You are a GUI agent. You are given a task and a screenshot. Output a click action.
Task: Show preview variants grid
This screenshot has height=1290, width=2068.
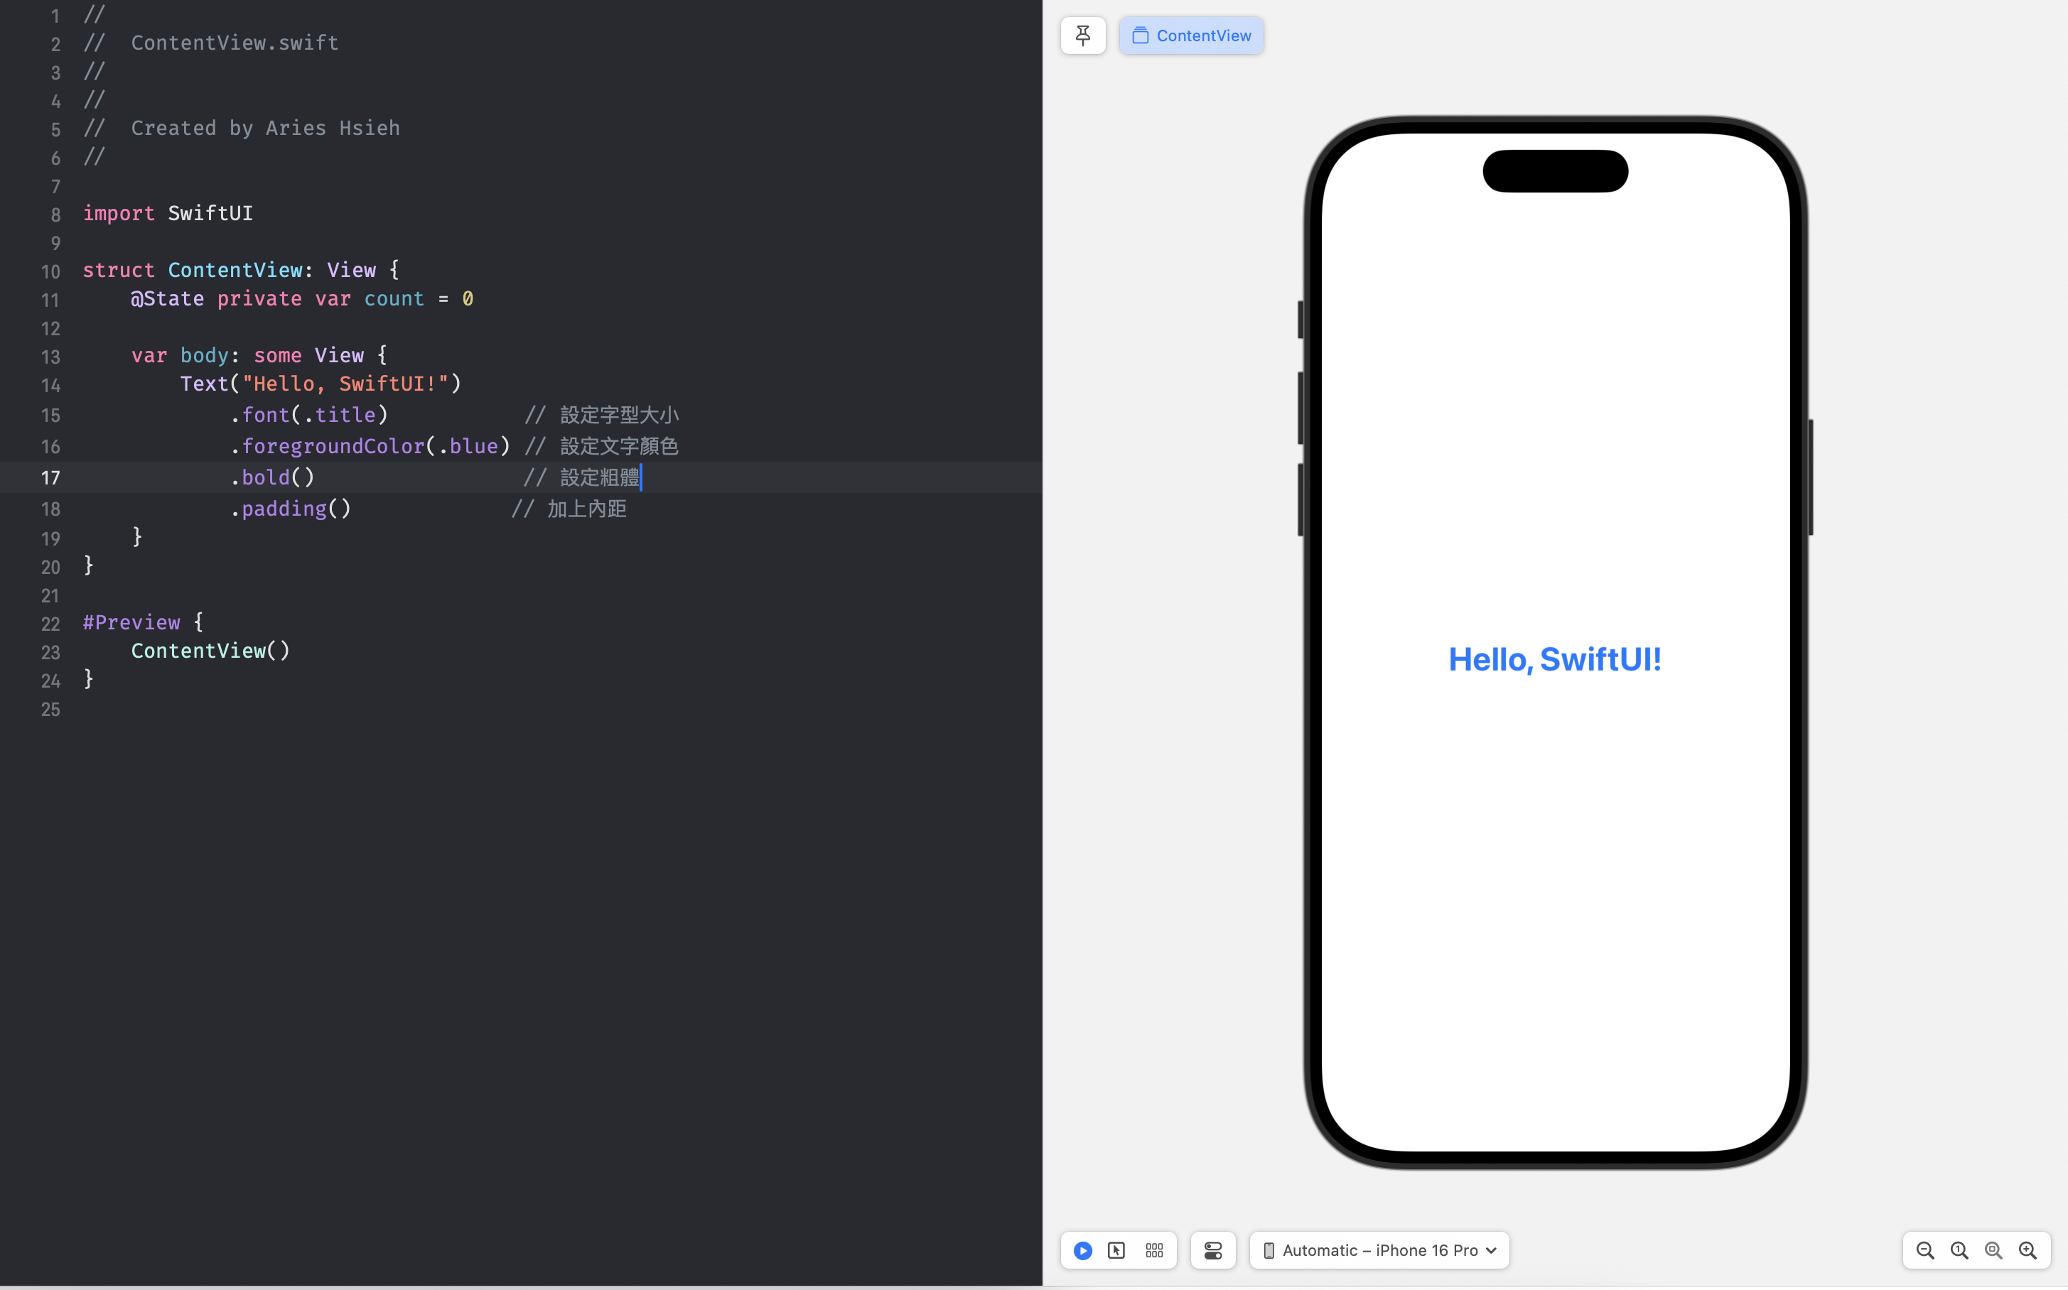pyautogui.click(x=1154, y=1250)
